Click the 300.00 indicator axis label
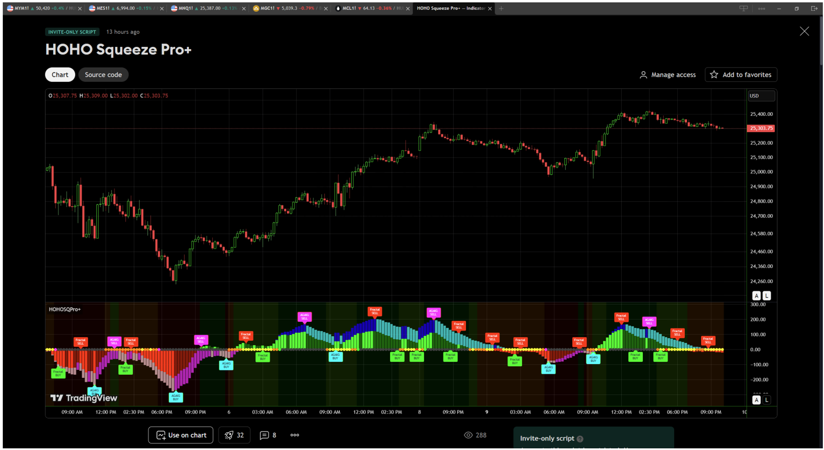 point(758,305)
